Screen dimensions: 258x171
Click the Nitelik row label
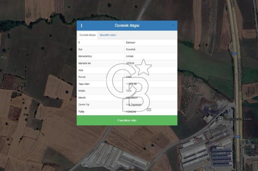tap(82, 91)
